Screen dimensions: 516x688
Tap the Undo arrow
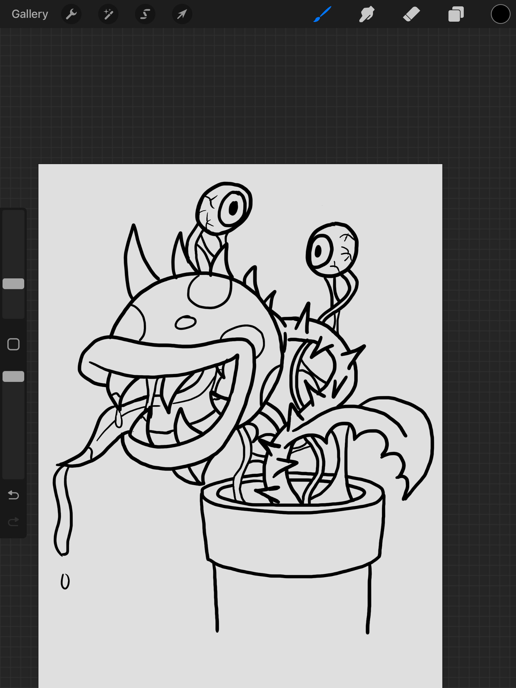pos(13,495)
